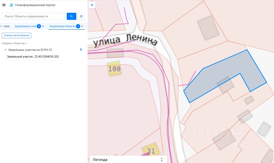The image size is (274, 163).
Task: Click Скачать список объектов button
Action: pos(17,35)
